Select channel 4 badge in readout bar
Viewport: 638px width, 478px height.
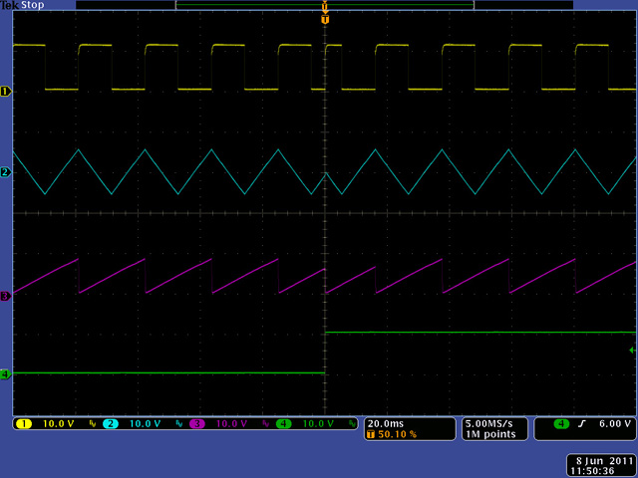tap(284, 423)
